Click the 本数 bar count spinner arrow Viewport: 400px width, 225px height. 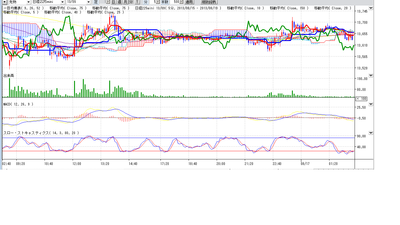182,2
